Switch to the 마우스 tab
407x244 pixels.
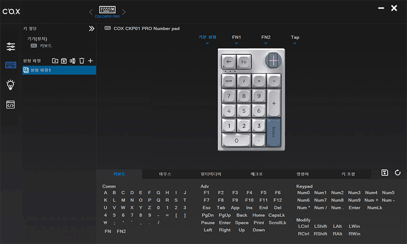point(165,174)
